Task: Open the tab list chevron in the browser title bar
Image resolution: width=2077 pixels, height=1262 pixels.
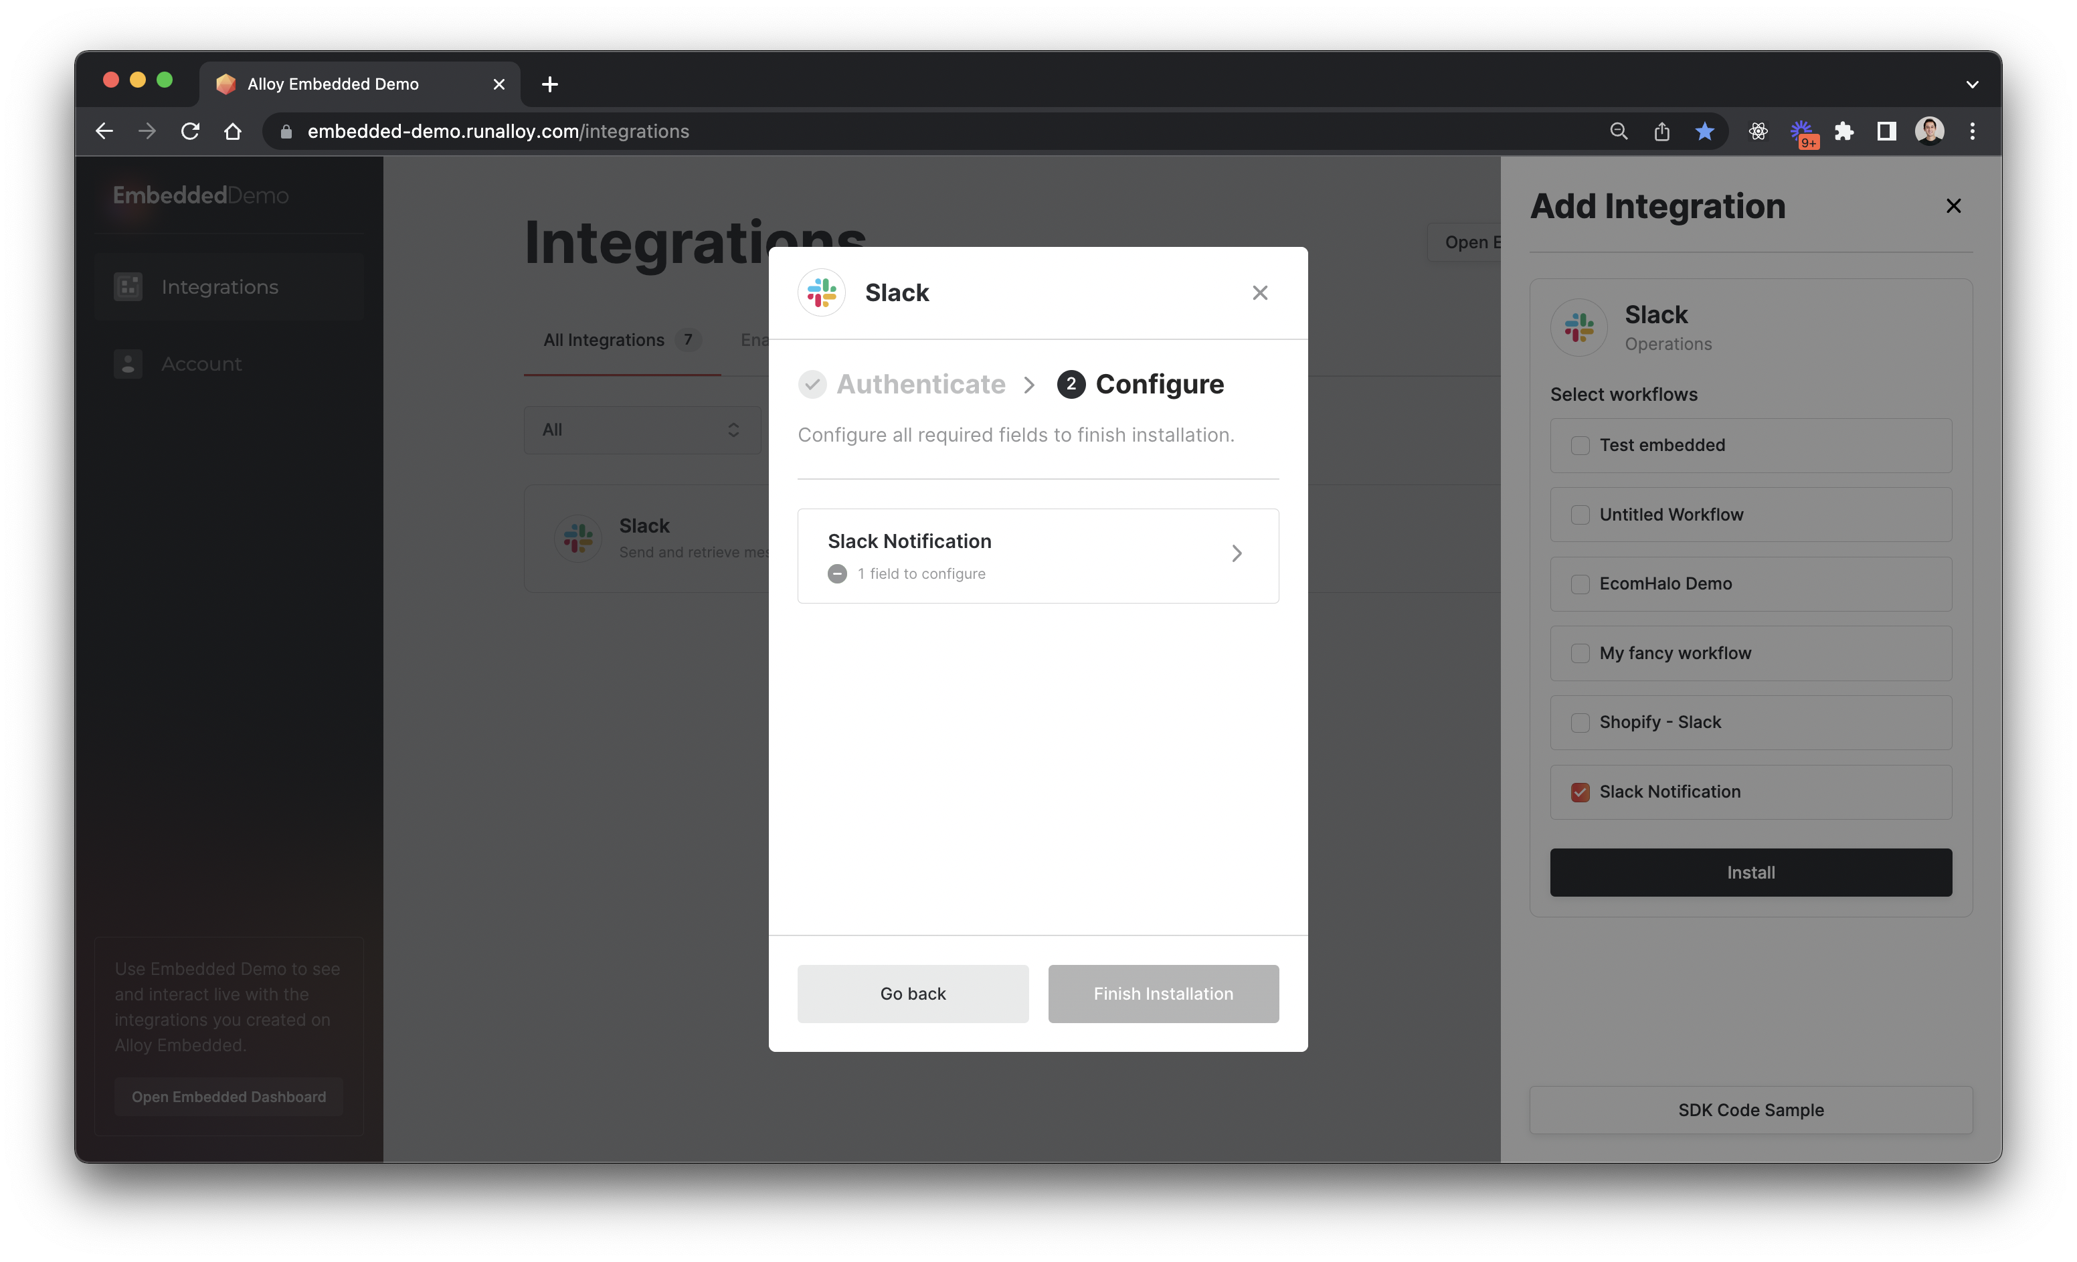Action: [1972, 84]
